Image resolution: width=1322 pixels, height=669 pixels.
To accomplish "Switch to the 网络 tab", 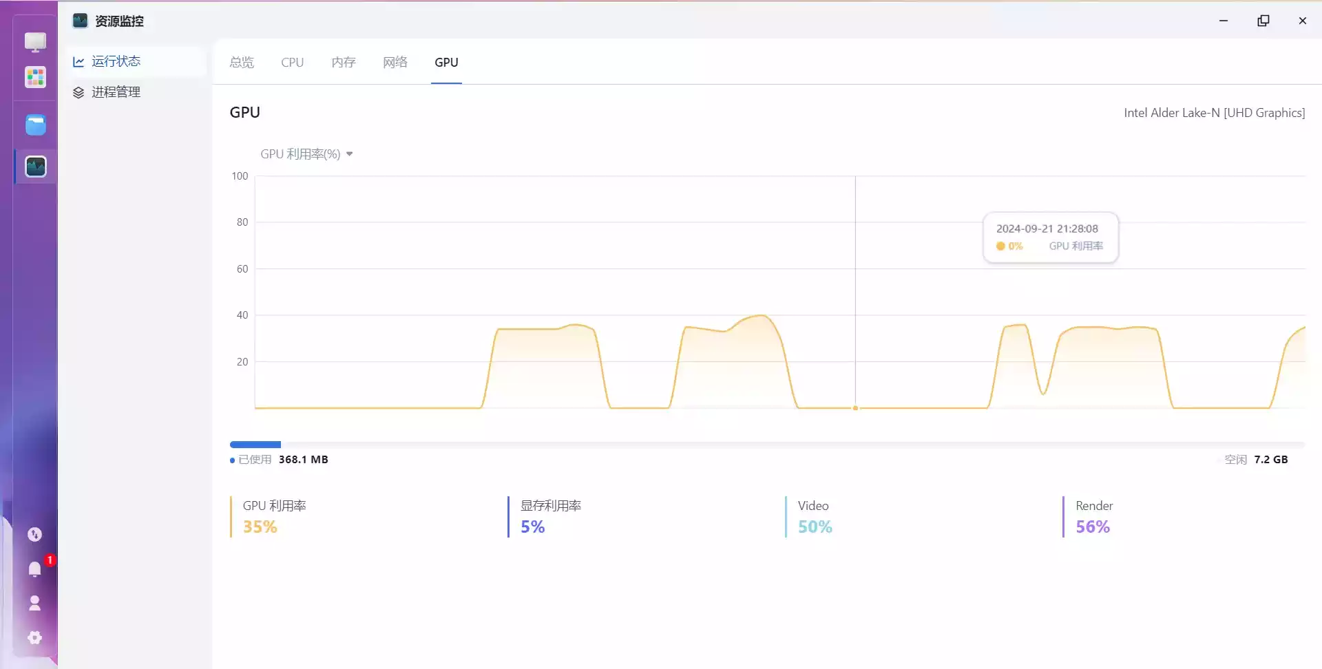I will [395, 63].
